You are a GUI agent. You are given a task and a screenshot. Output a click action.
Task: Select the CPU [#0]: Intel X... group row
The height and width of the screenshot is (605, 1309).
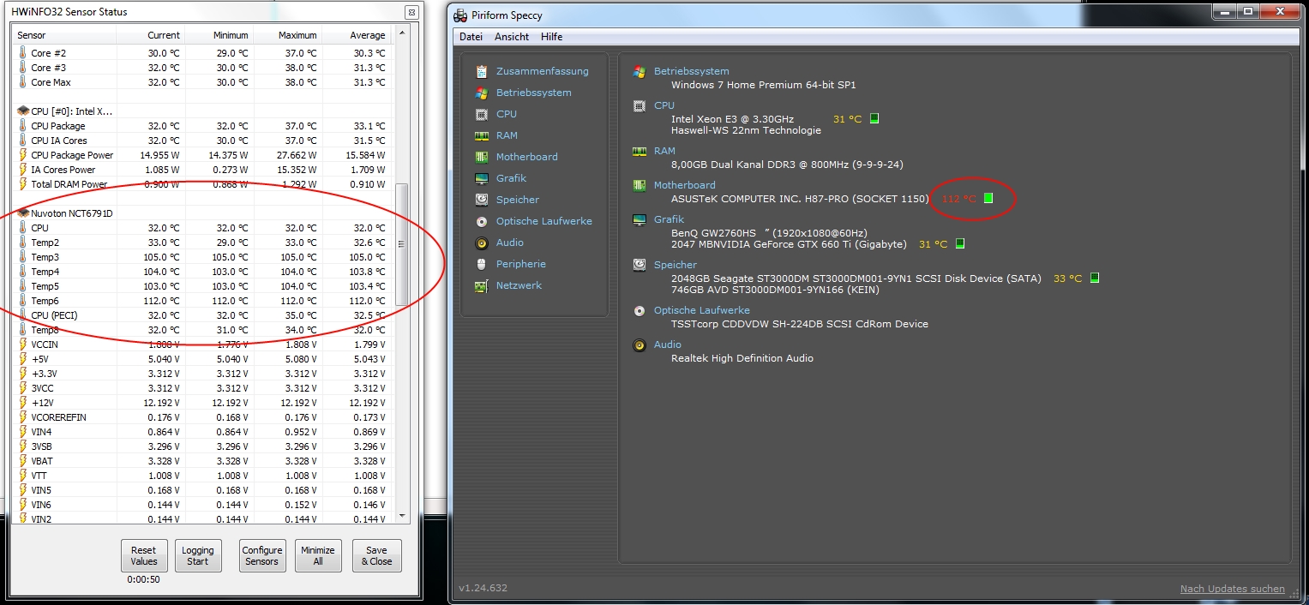tap(203, 111)
